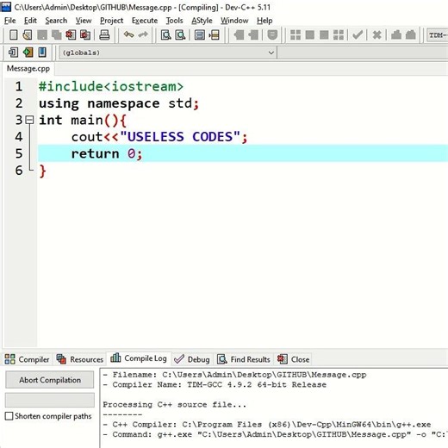Click the Close tab in bottom panel
Viewport: 448px width, 448px height.
pyautogui.click(x=293, y=359)
